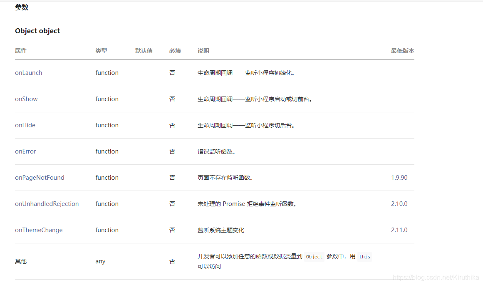The height and width of the screenshot is (285, 483).
Task: Click 'function' type in onPageNotFound row
Action: tap(107, 178)
